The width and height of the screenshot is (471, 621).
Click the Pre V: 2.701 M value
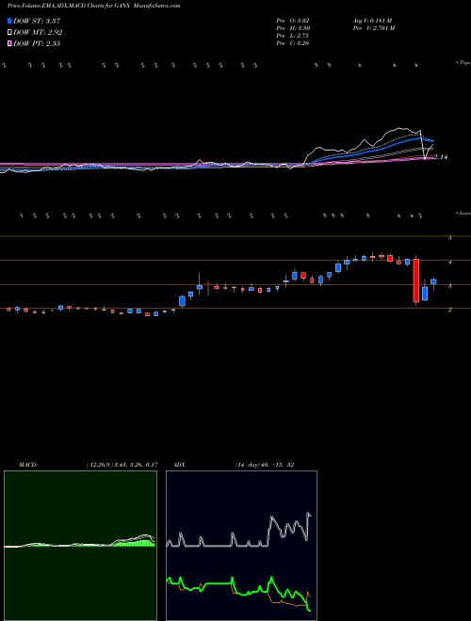tap(373, 28)
